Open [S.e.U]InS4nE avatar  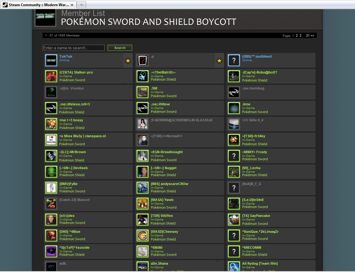234,204
